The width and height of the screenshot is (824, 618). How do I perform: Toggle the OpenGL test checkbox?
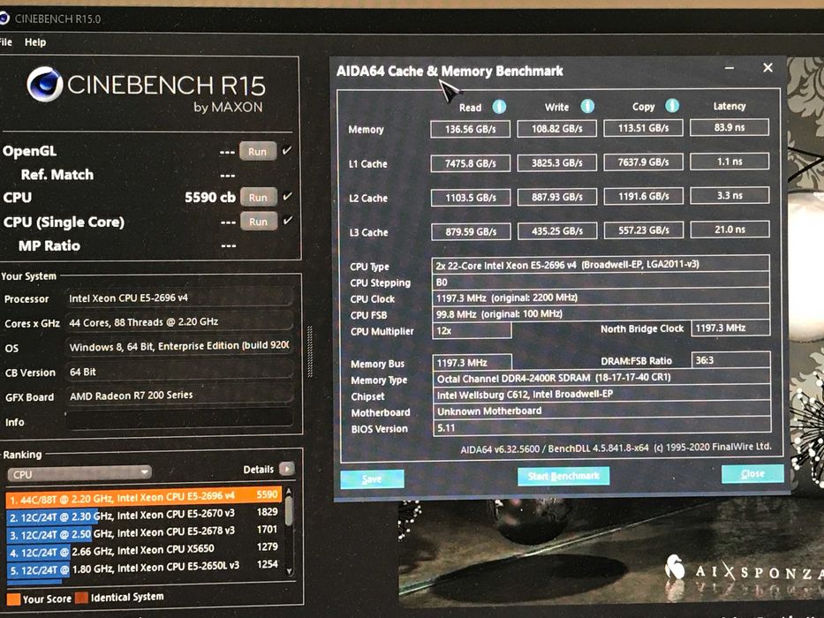click(287, 151)
